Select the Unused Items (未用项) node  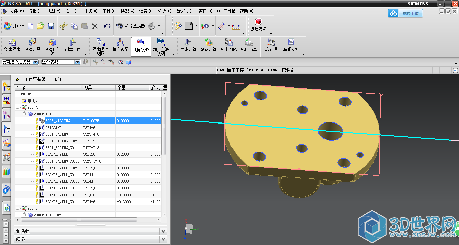(33, 101)
